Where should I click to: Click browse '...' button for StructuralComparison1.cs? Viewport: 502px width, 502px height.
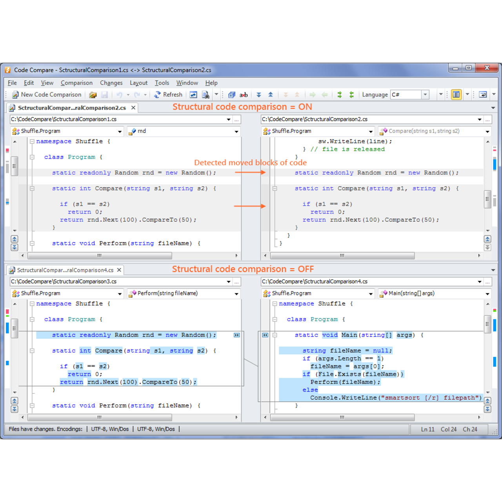tap(236, 119)
